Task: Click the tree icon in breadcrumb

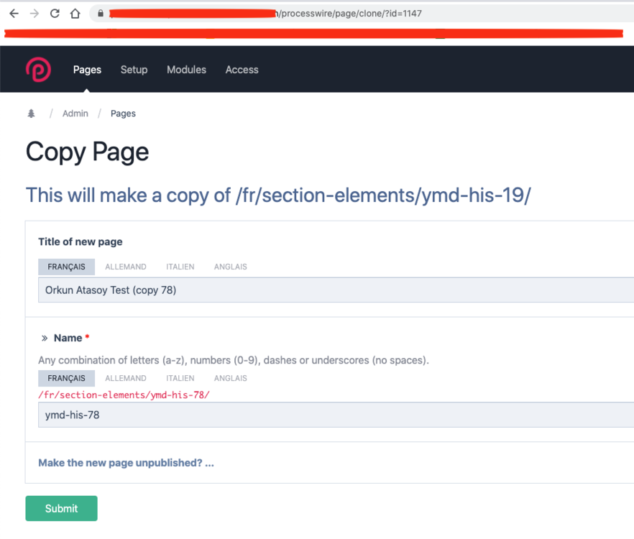Action: 31,114
